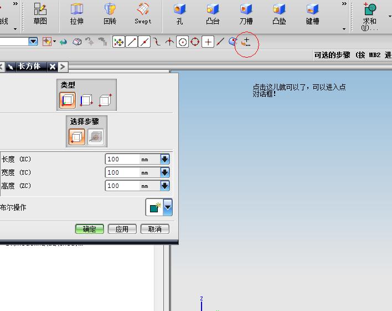
Task: Activate the origin point selection step
Action: [x=77, y=137]
